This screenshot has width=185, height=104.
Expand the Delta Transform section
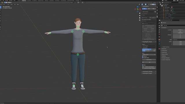tap(166, 47)
